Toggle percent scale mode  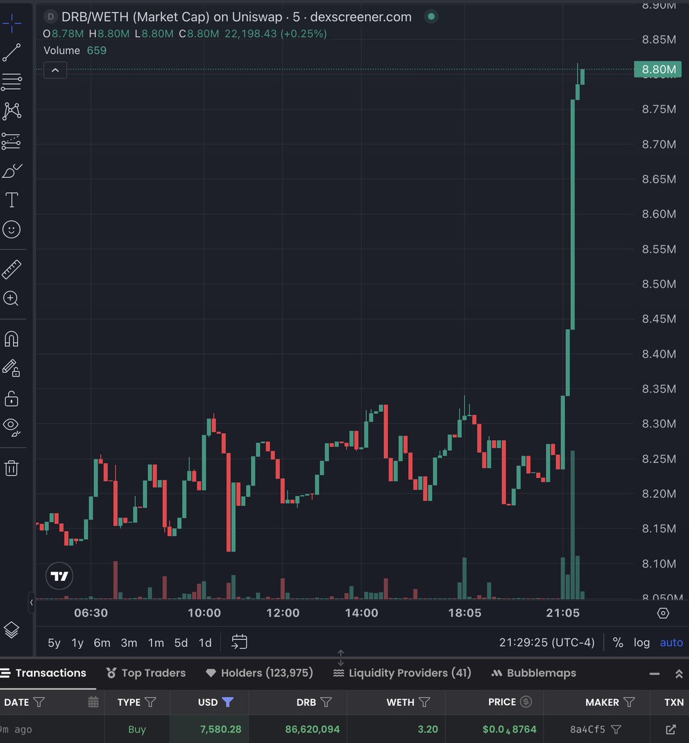click(x=618, y=643)
